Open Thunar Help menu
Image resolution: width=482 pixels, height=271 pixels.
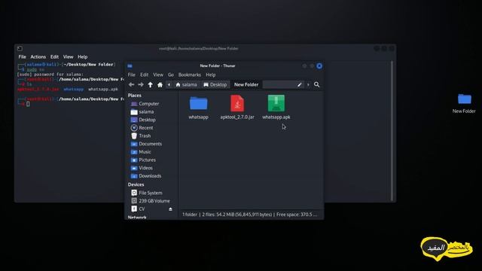(x=211, y=75)
